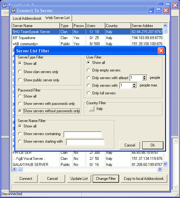The image size is (180, 198).
Task: Sort by the Server Name column
Action: (36, 26)
